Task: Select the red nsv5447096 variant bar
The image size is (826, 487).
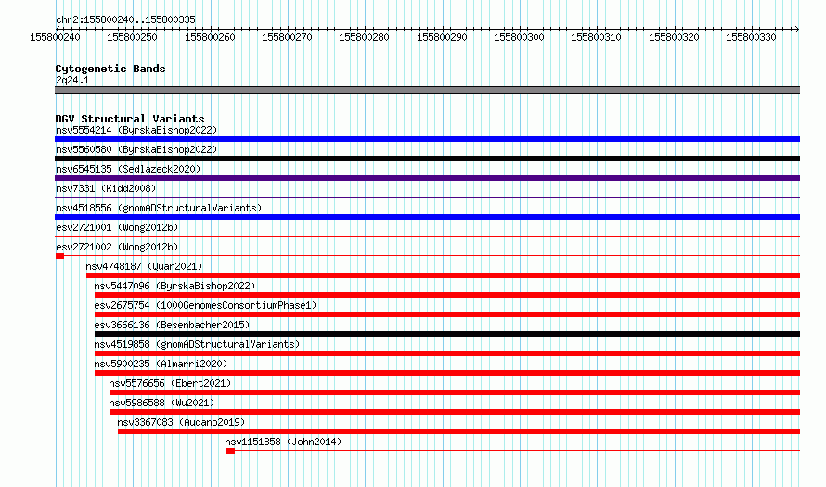Action: [x=447, y=295]
